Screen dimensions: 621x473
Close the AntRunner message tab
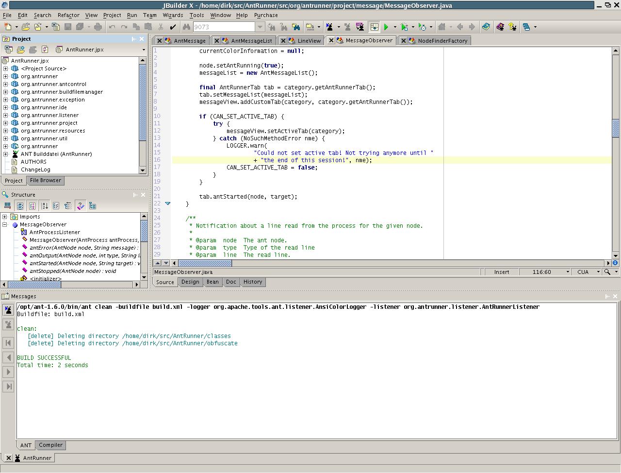tap(8, 458)
